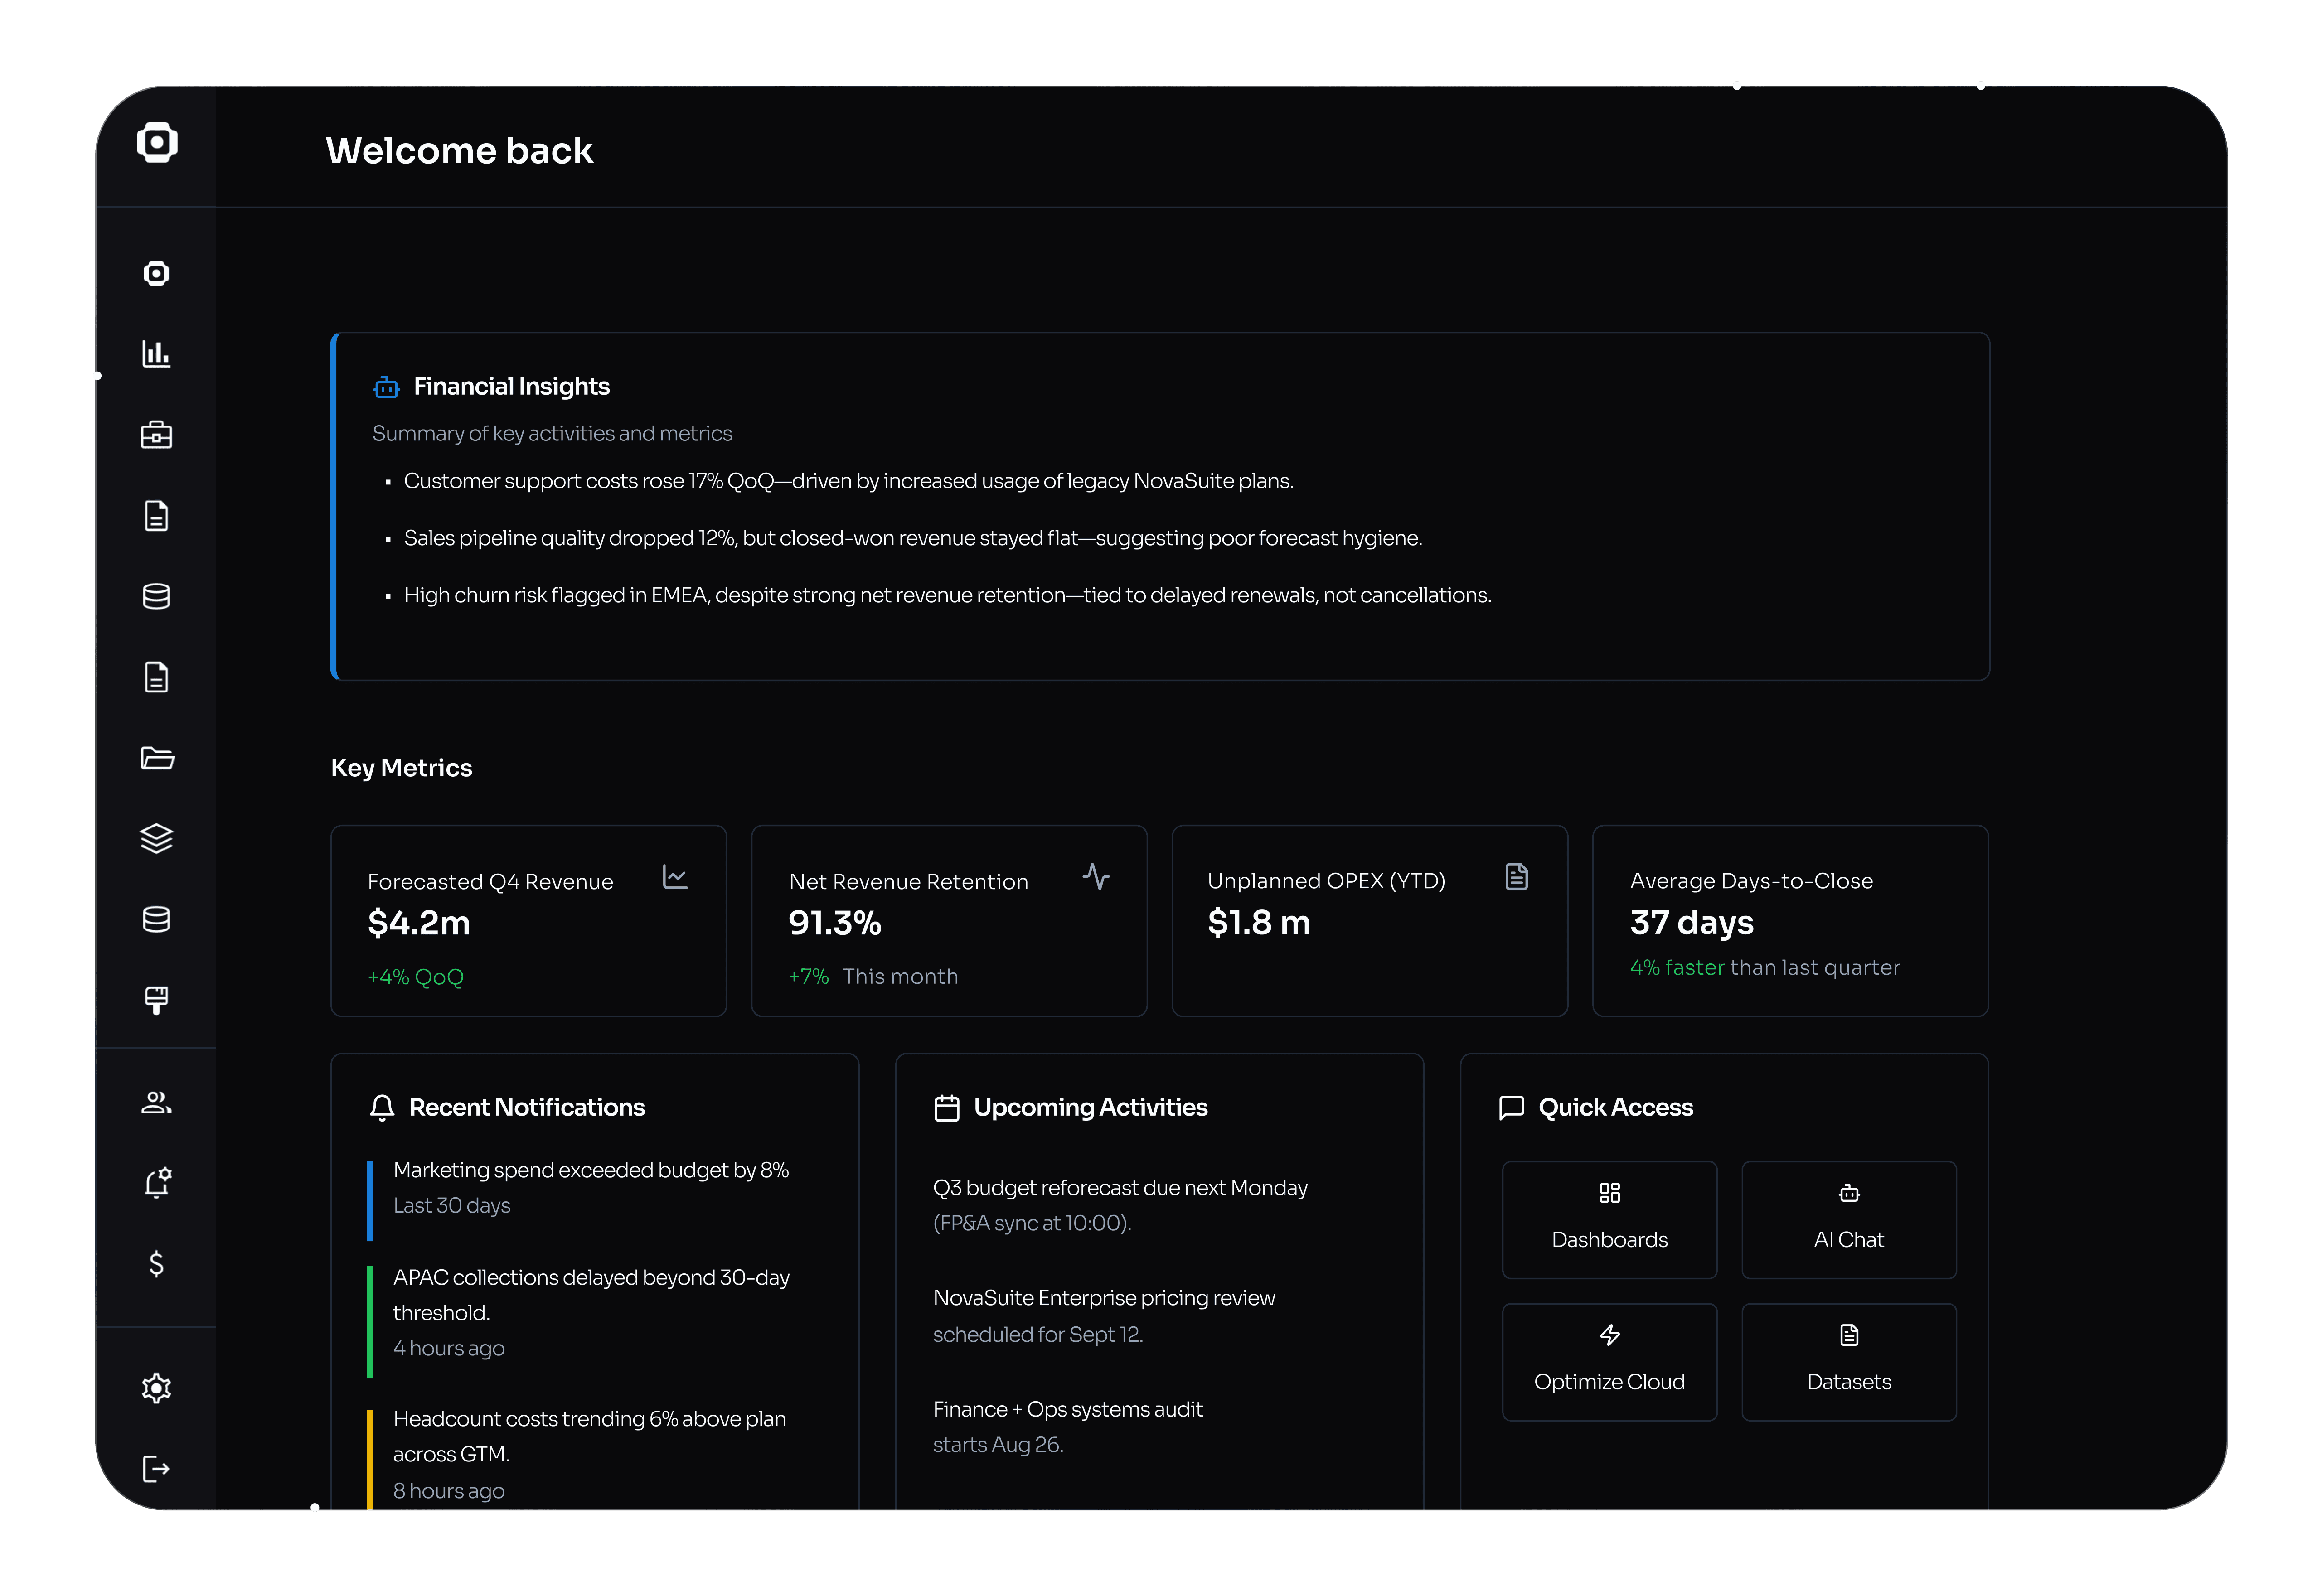Click the bar chart sidebar icon
The height and width of the screenshot is (1596, 2322).
click(156, 354)
